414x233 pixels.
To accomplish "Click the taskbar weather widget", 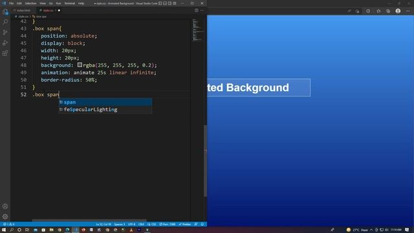I will tap(357, 230).
